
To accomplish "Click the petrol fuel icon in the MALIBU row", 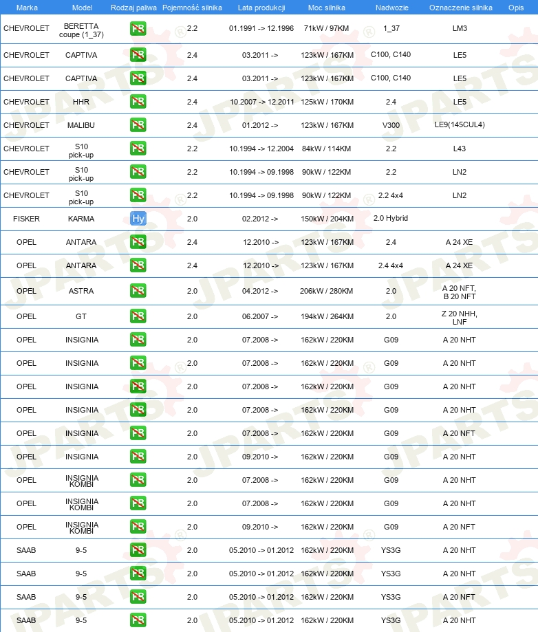I will pyautogui.click(x=138, y=125).
